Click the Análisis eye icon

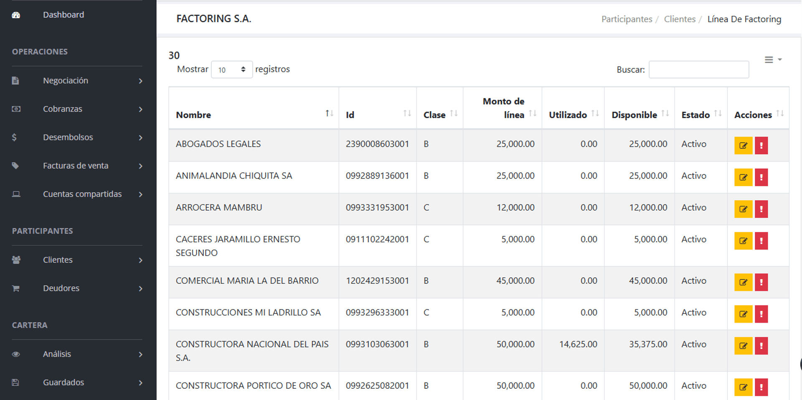pyautogui.click(x=16, y=354)
